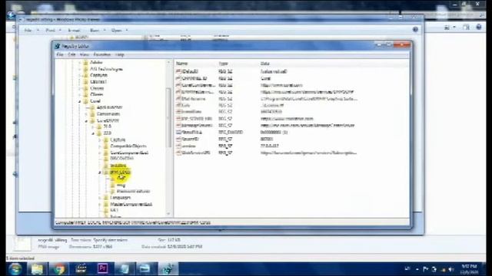This screenshot has height=276, width=492.
Task: Click the Installers key folder icon
Action: [106, 166]
